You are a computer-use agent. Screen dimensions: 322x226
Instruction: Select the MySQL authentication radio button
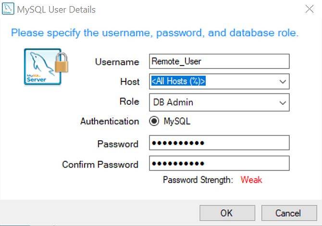[154, 122]
